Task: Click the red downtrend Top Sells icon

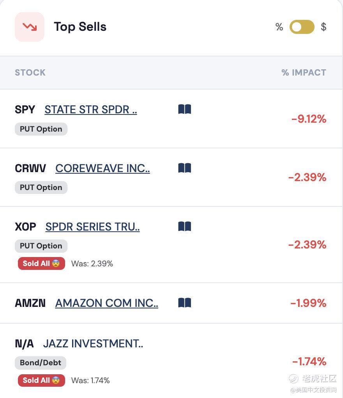Action: click(30, 26)
